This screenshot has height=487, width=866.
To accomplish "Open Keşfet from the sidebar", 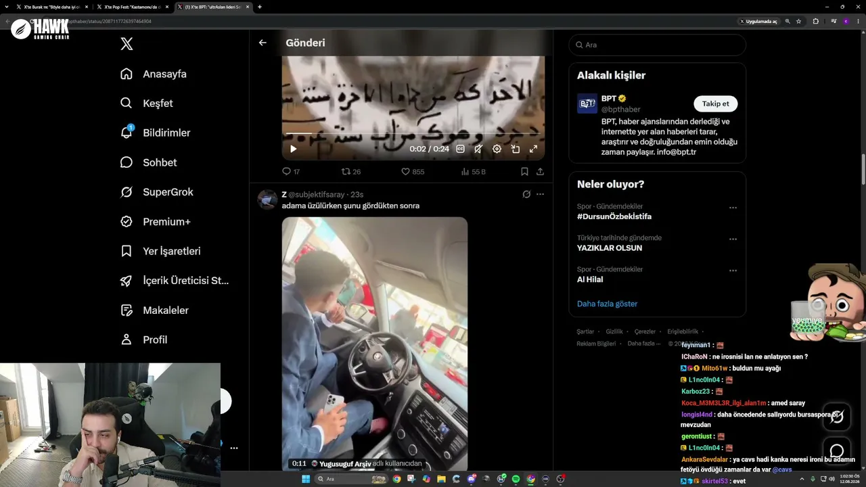I will coord(146,103).
